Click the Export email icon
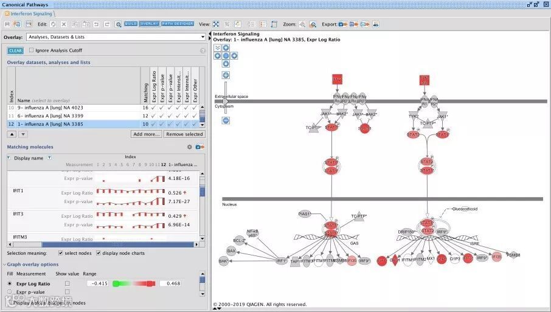 pyautogui.click(x=365, y=24)
